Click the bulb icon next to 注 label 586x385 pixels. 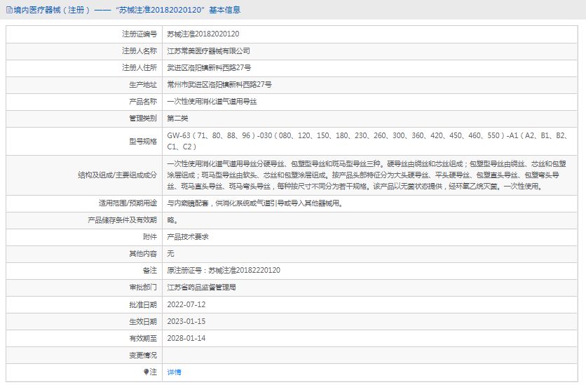146,372
